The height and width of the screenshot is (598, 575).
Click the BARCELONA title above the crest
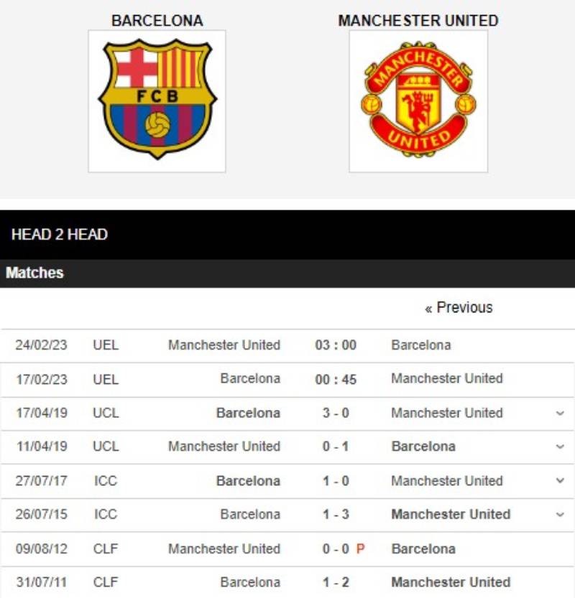[157, 21]
